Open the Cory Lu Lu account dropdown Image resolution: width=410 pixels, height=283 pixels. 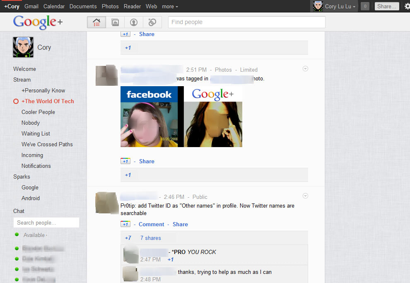(337, 6)
